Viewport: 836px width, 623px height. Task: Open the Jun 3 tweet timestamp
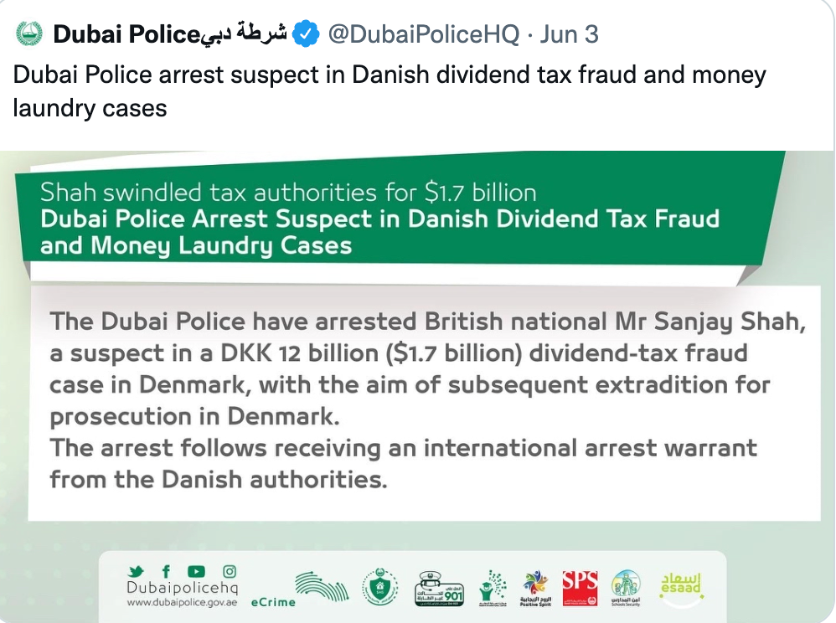coord(569,34)
